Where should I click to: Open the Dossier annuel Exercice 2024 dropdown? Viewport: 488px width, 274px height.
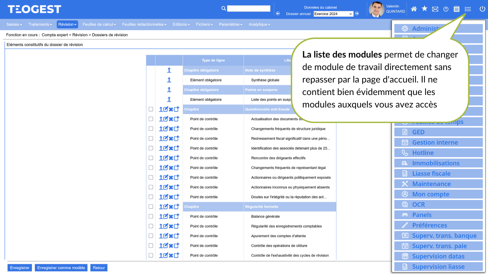click(333, 14)
